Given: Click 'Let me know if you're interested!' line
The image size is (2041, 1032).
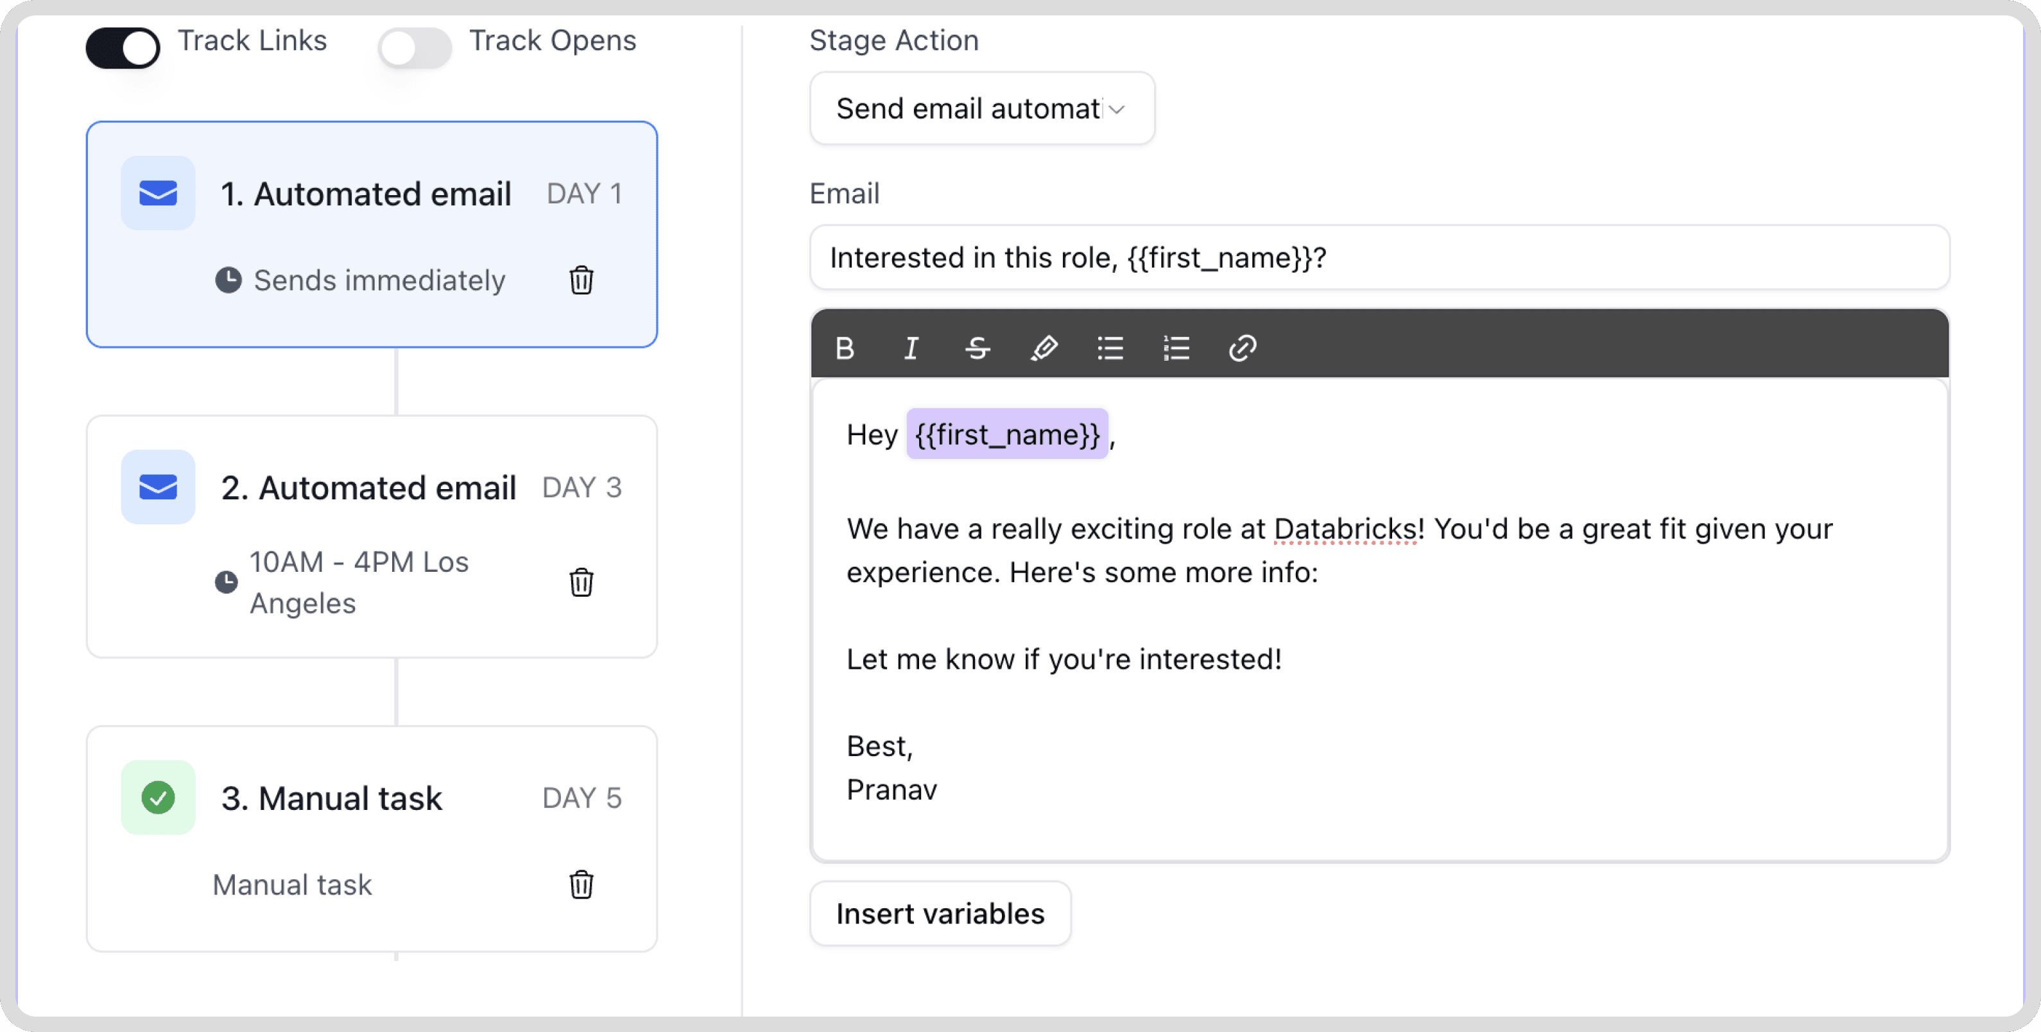Looking at the screenshot, I should coord(1064,659).
